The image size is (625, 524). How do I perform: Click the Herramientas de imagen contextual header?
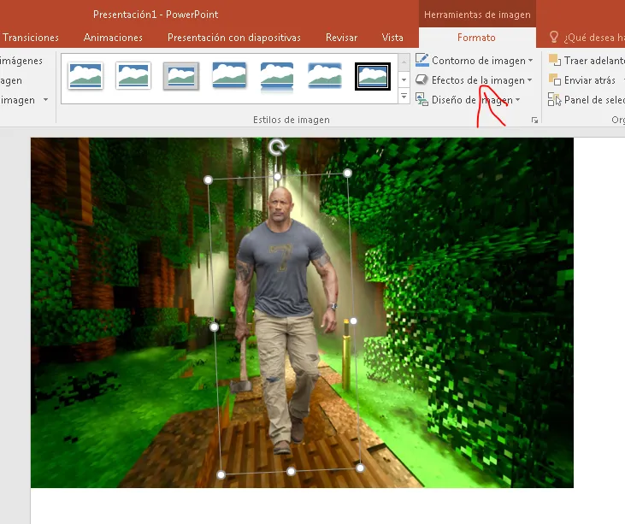477,15
